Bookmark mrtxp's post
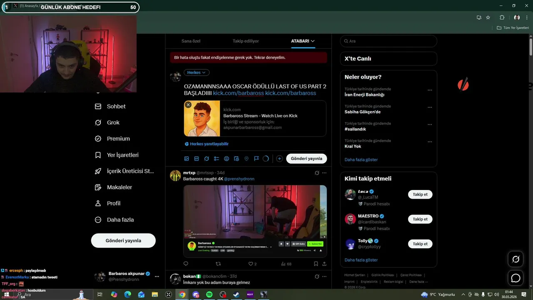Viewport: 533px width, 300px height. 316,264
